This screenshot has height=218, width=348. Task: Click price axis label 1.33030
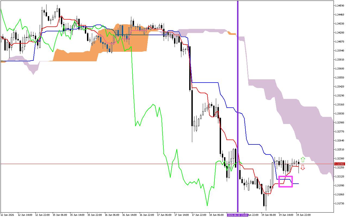[x=340, y=113]
